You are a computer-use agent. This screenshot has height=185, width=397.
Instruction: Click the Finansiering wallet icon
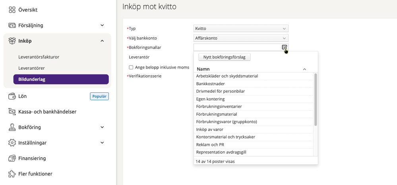pos(12,158)
